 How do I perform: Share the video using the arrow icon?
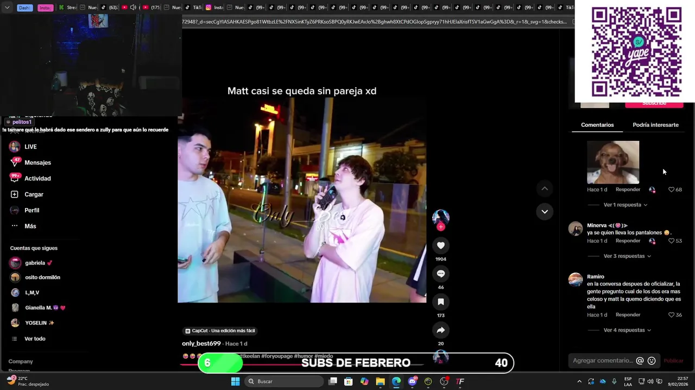[440, 330]
